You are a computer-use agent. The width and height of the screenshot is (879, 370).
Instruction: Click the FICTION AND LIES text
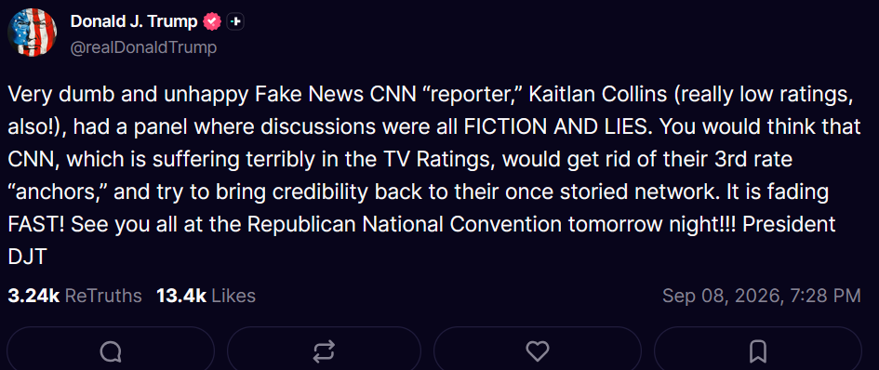[558, 127]
